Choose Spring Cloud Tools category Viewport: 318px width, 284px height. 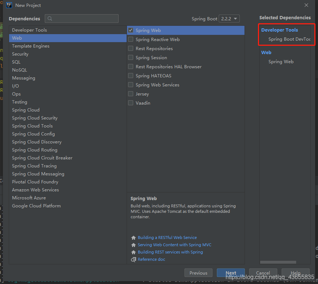coord(68,126)
